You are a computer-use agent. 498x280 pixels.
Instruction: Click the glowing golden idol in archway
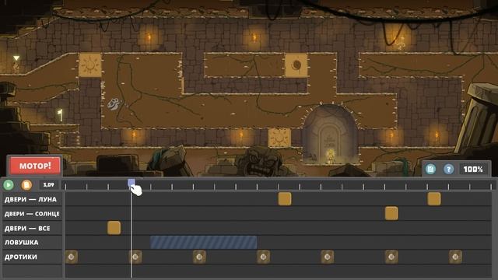click(330, 156)
